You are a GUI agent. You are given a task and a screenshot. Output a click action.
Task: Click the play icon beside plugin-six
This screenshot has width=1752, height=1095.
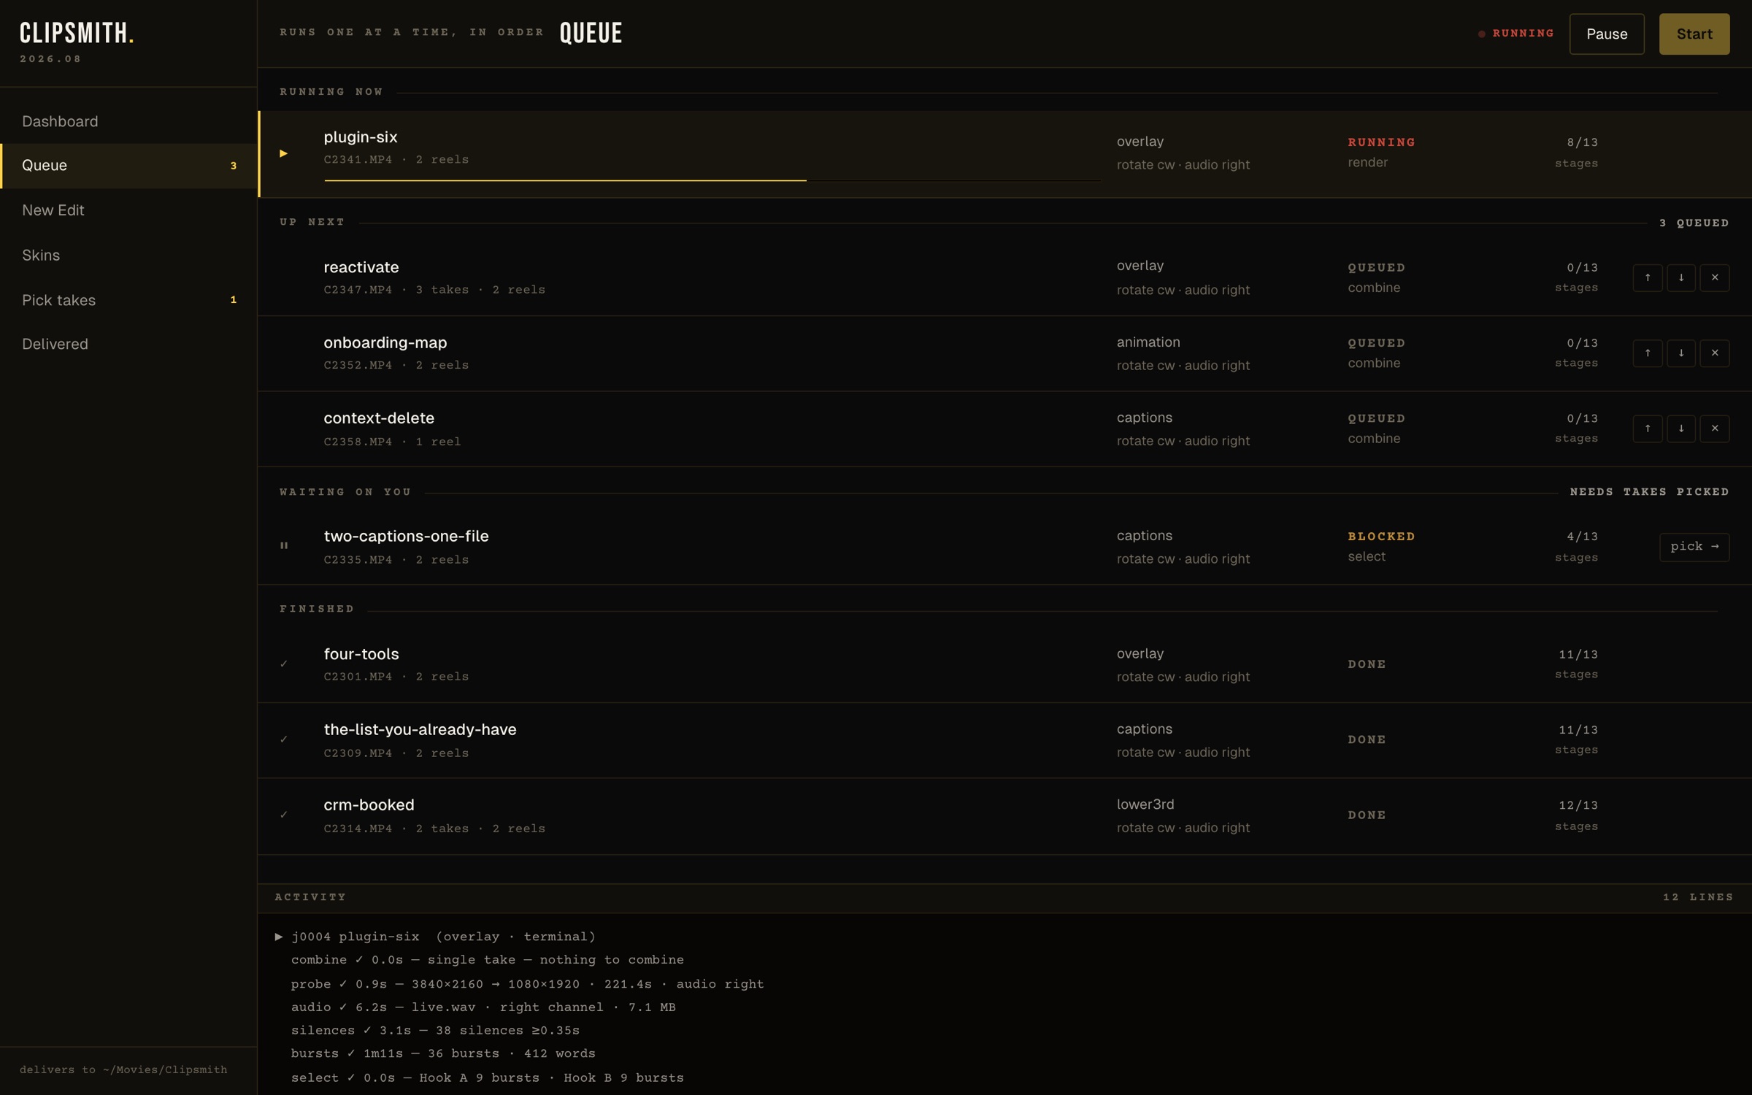click(x=284, y=153)
